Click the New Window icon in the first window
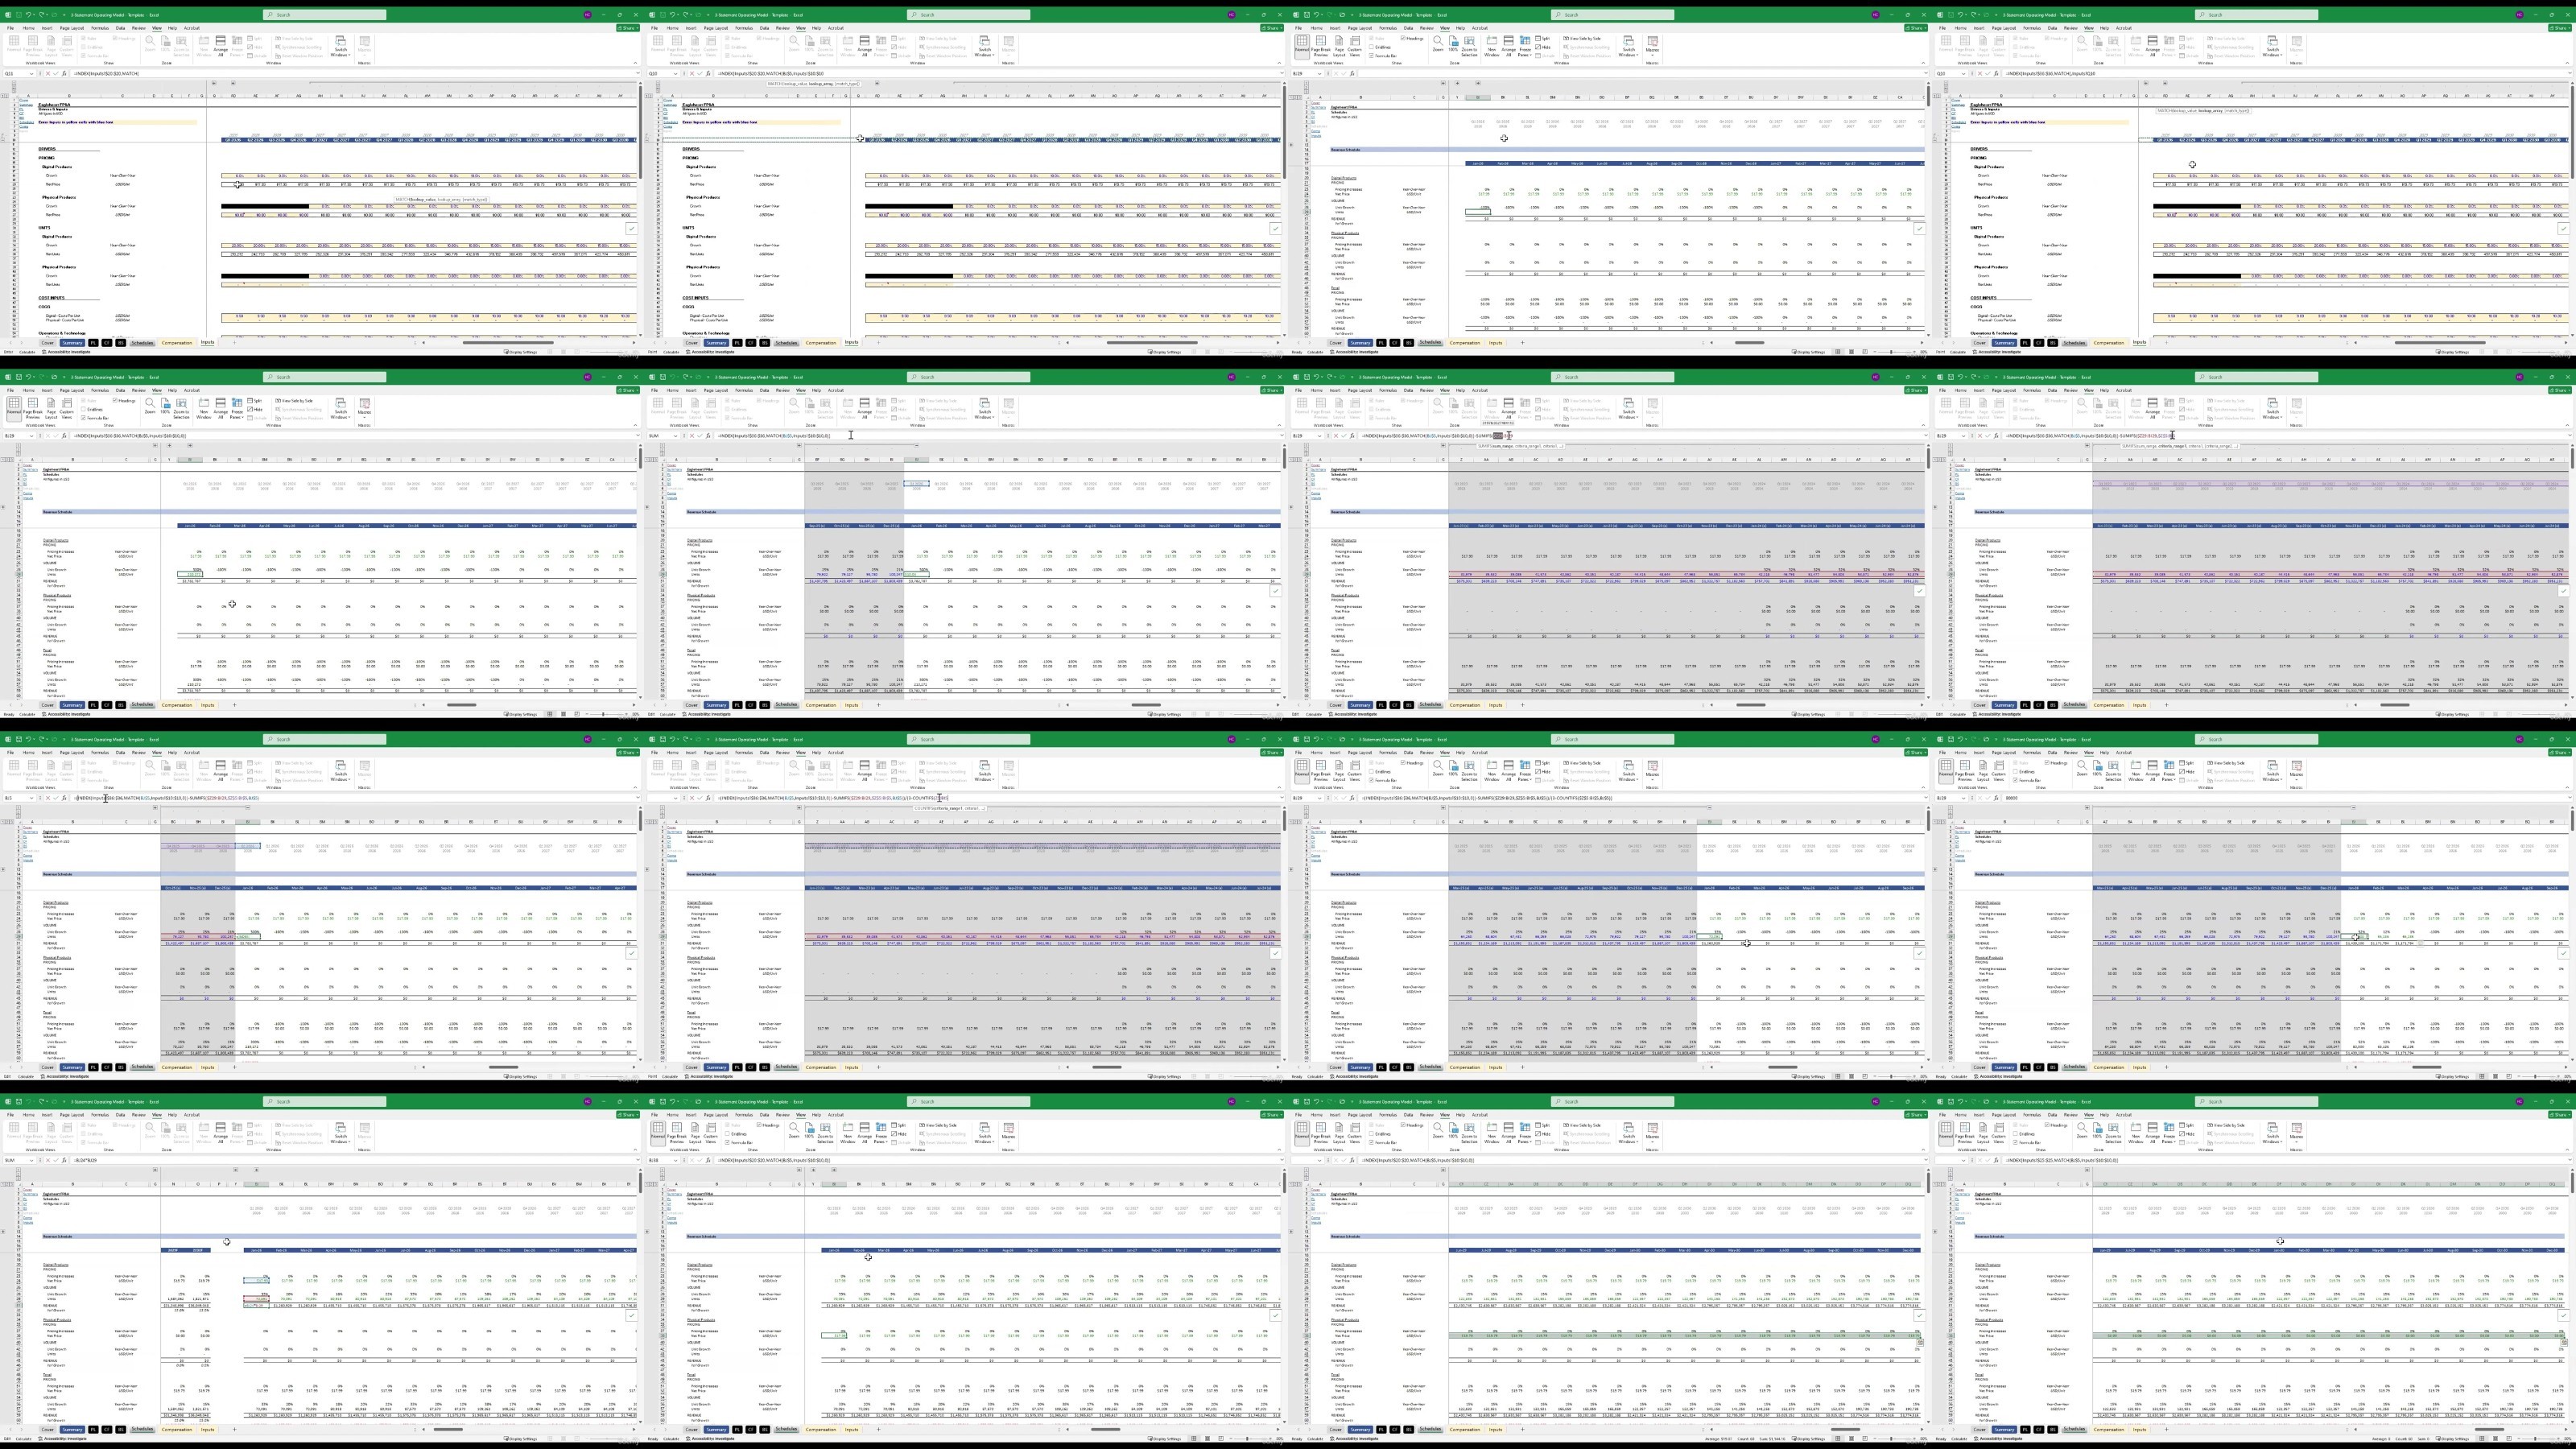This screenshot has width=2576, height=1449. point(204,47)
